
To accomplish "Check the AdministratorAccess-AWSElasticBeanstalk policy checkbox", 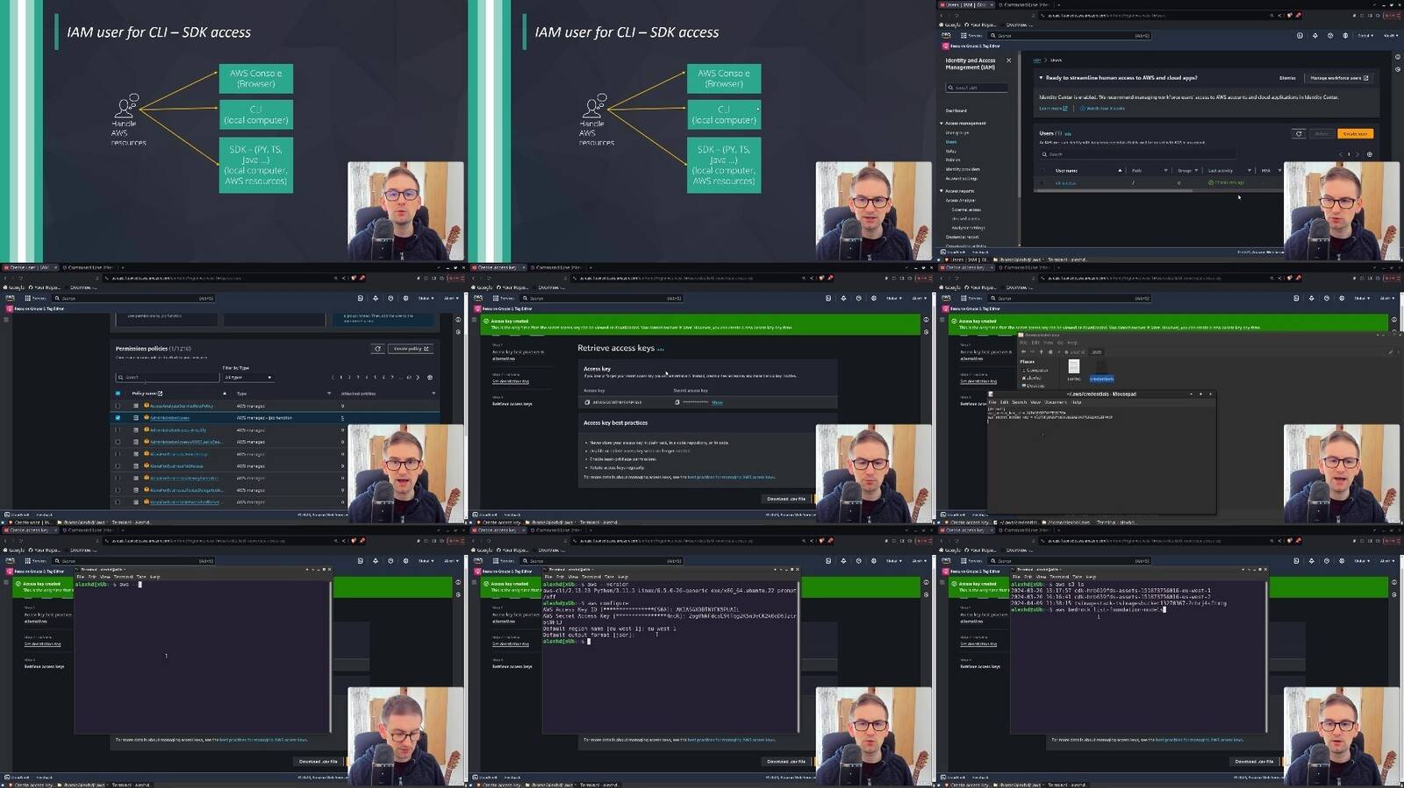I will point(118,442).
